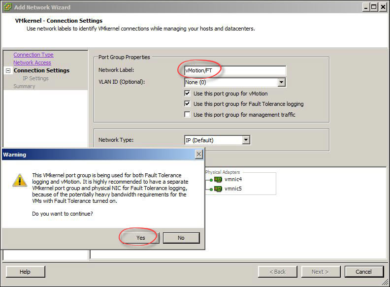Click into the Network Label field

click(x=235, y=70)
